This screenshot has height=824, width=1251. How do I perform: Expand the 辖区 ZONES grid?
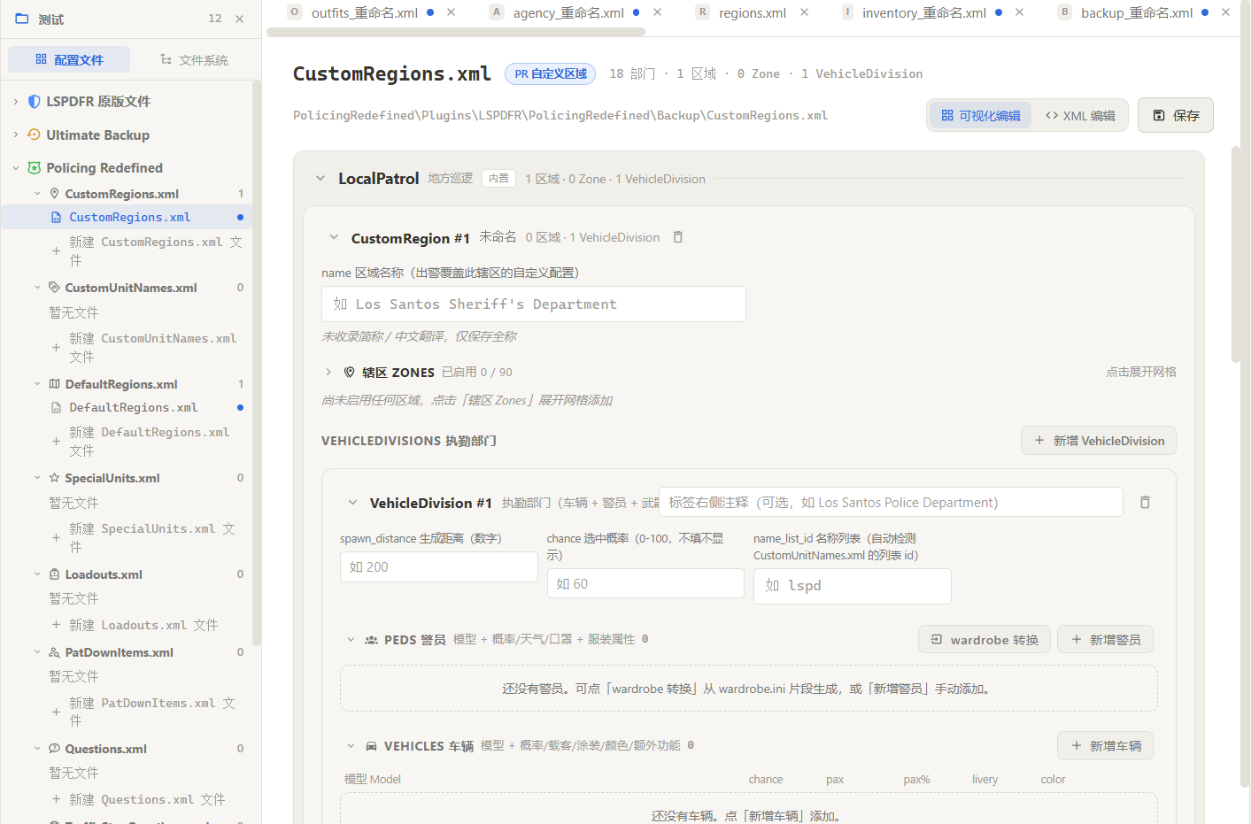pyautogui.click(x=328, y=373)
